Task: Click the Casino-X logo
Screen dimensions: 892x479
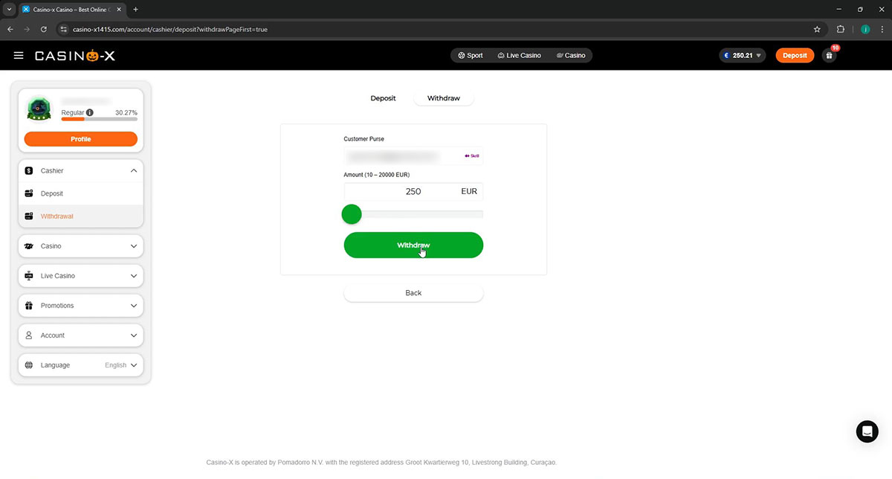Action: [x=75, y=56]
